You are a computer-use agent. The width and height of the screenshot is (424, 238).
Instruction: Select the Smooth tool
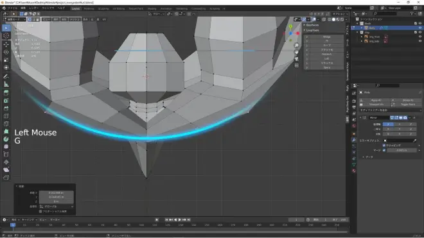pos(6,147)
